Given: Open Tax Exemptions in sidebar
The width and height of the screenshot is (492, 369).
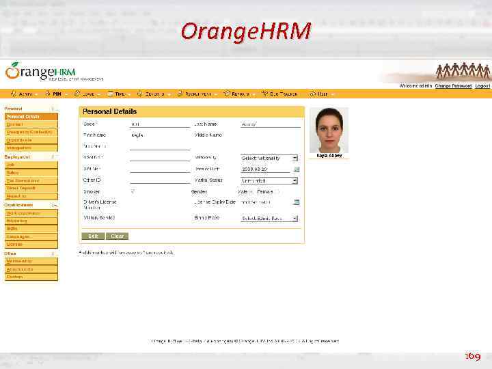Looking at the screenshot, I should [x=31, y=180].
